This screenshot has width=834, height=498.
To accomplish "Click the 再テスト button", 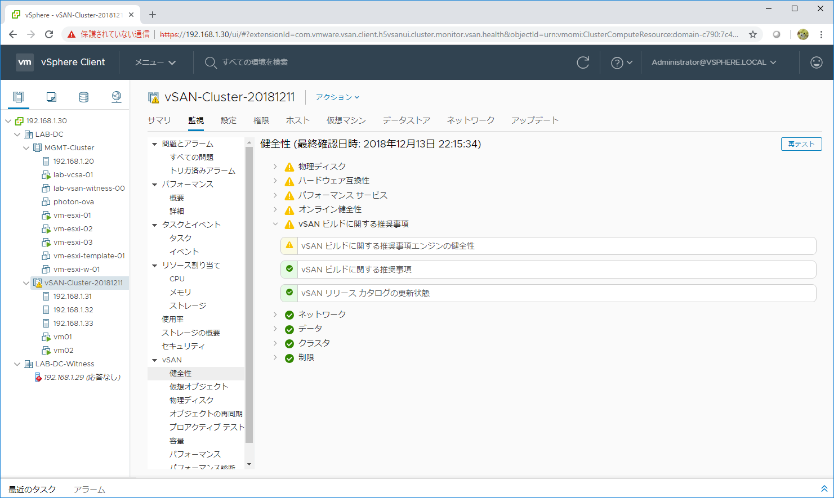I will pyautogui.click(x=801, y=144).
